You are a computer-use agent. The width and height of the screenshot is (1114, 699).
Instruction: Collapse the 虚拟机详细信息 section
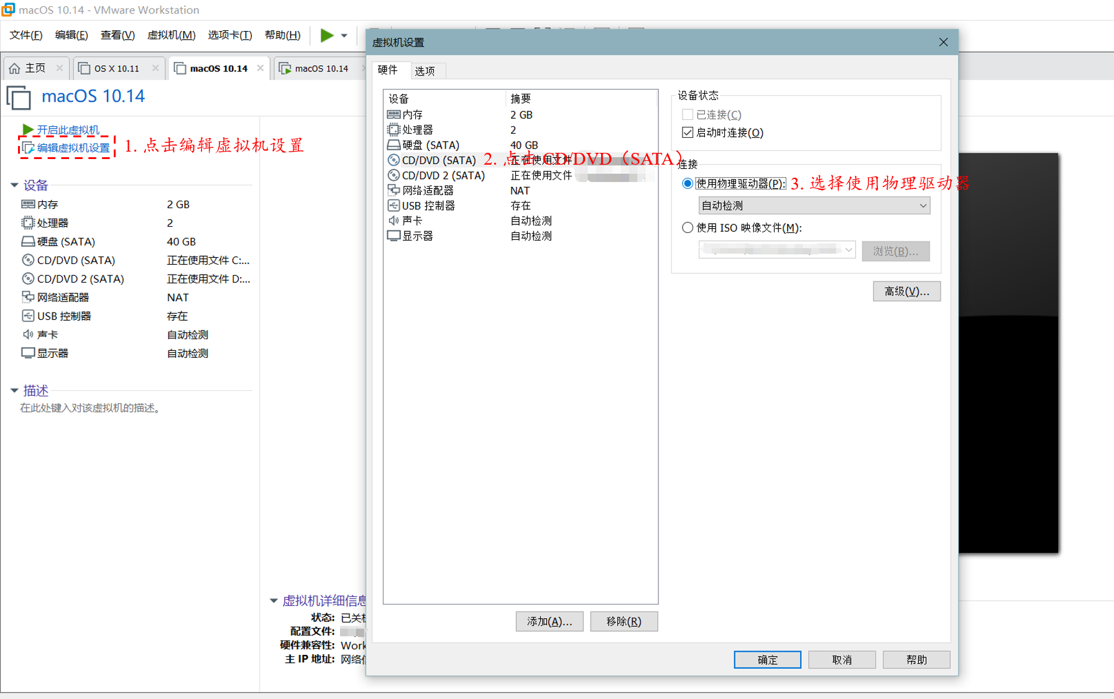coord(274,601)
